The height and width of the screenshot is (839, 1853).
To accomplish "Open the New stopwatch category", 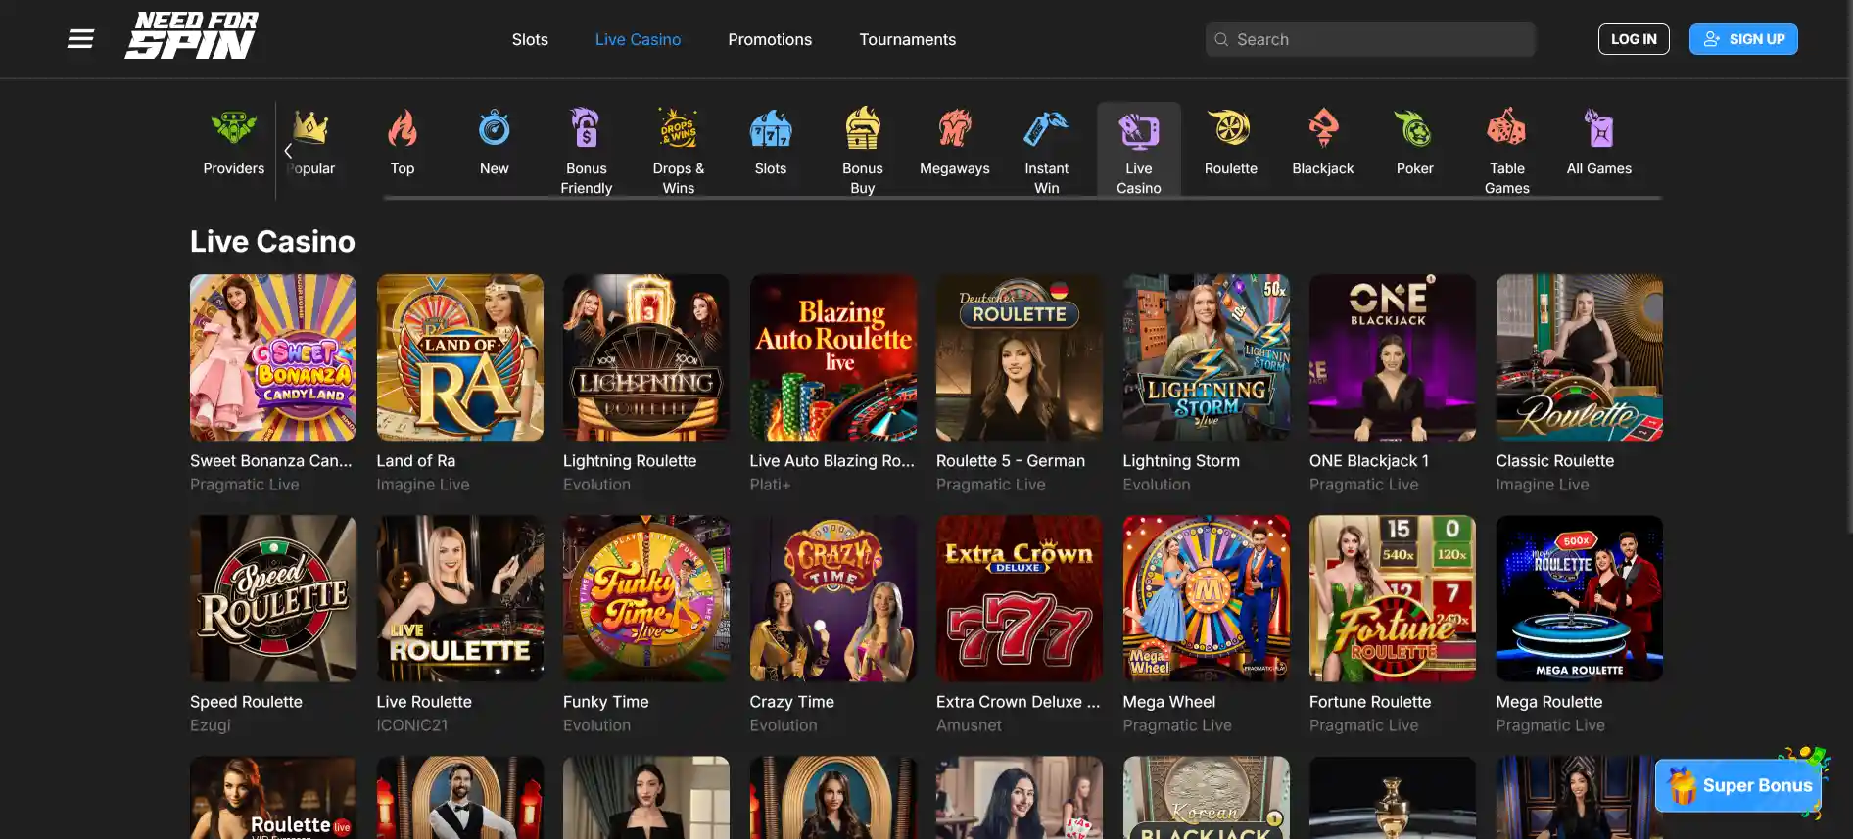I will pyautogui.click(x=495, y=128).
